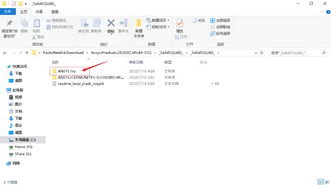The width and height of the screenshot is (331, 185).
Task: Sort by Size column header
Action: tap(203, 62)
